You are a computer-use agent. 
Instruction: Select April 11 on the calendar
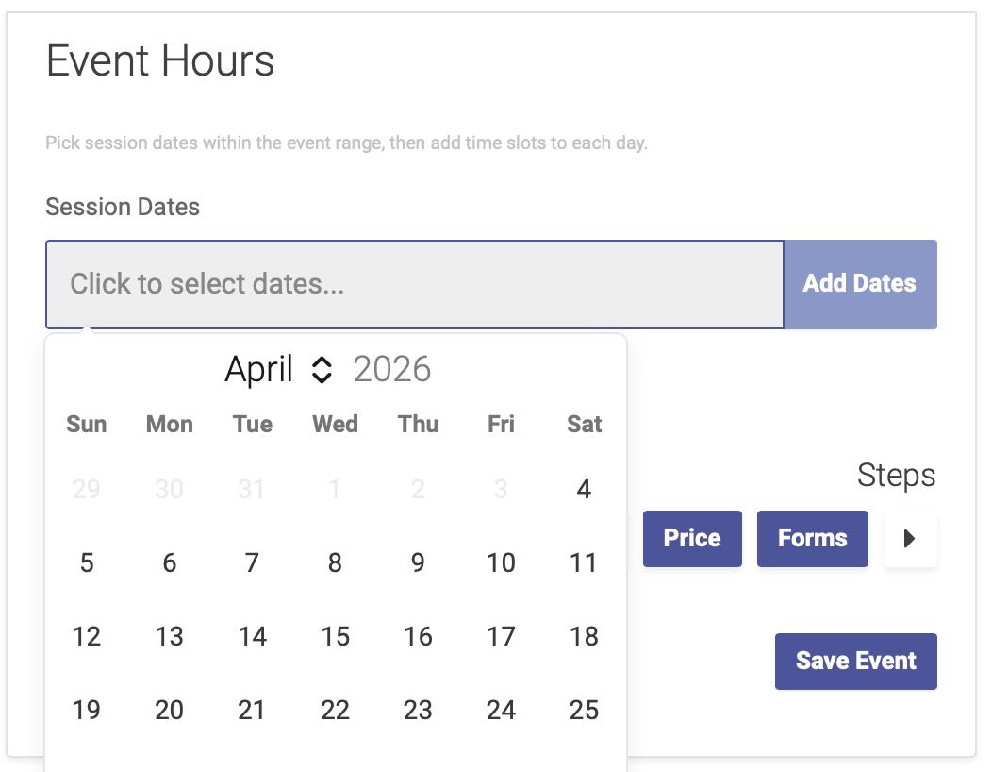[584, 562]
